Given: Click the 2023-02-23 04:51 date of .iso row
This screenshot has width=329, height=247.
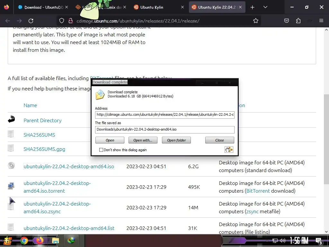Looking at the screenshot, I should pos(146,166).
